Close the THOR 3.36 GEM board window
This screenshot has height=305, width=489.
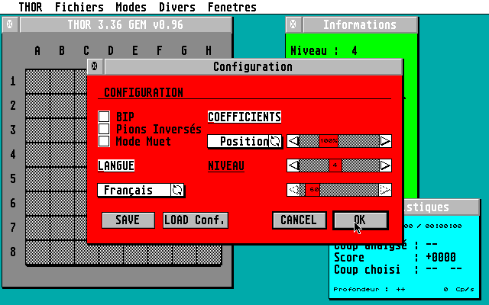(10, 24)
